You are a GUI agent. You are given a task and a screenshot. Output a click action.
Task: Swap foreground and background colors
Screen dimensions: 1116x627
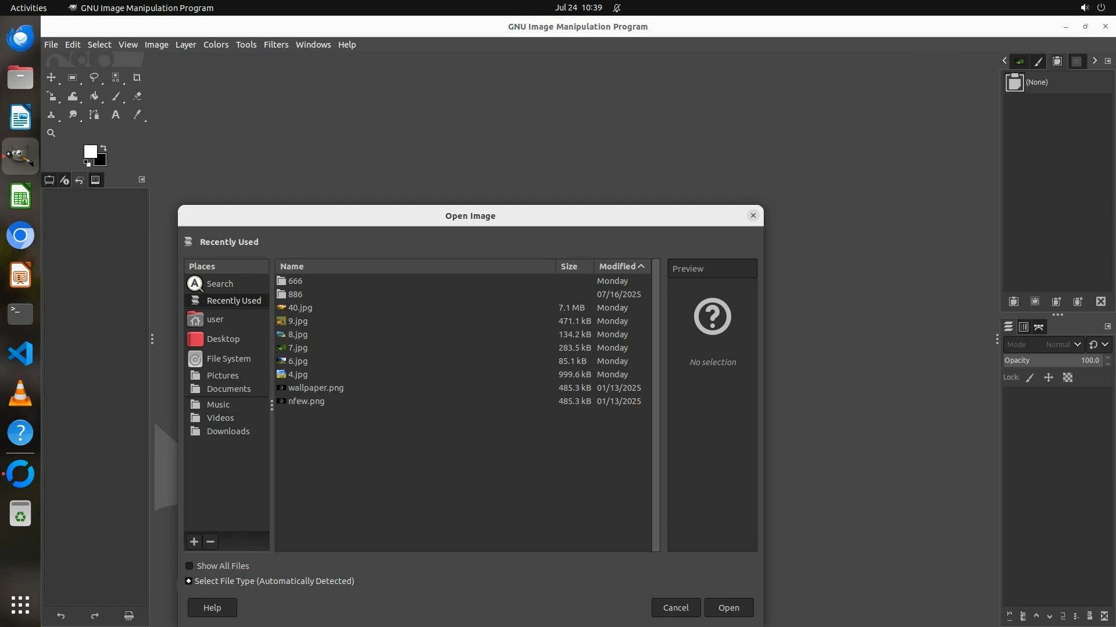click(103, 147)
